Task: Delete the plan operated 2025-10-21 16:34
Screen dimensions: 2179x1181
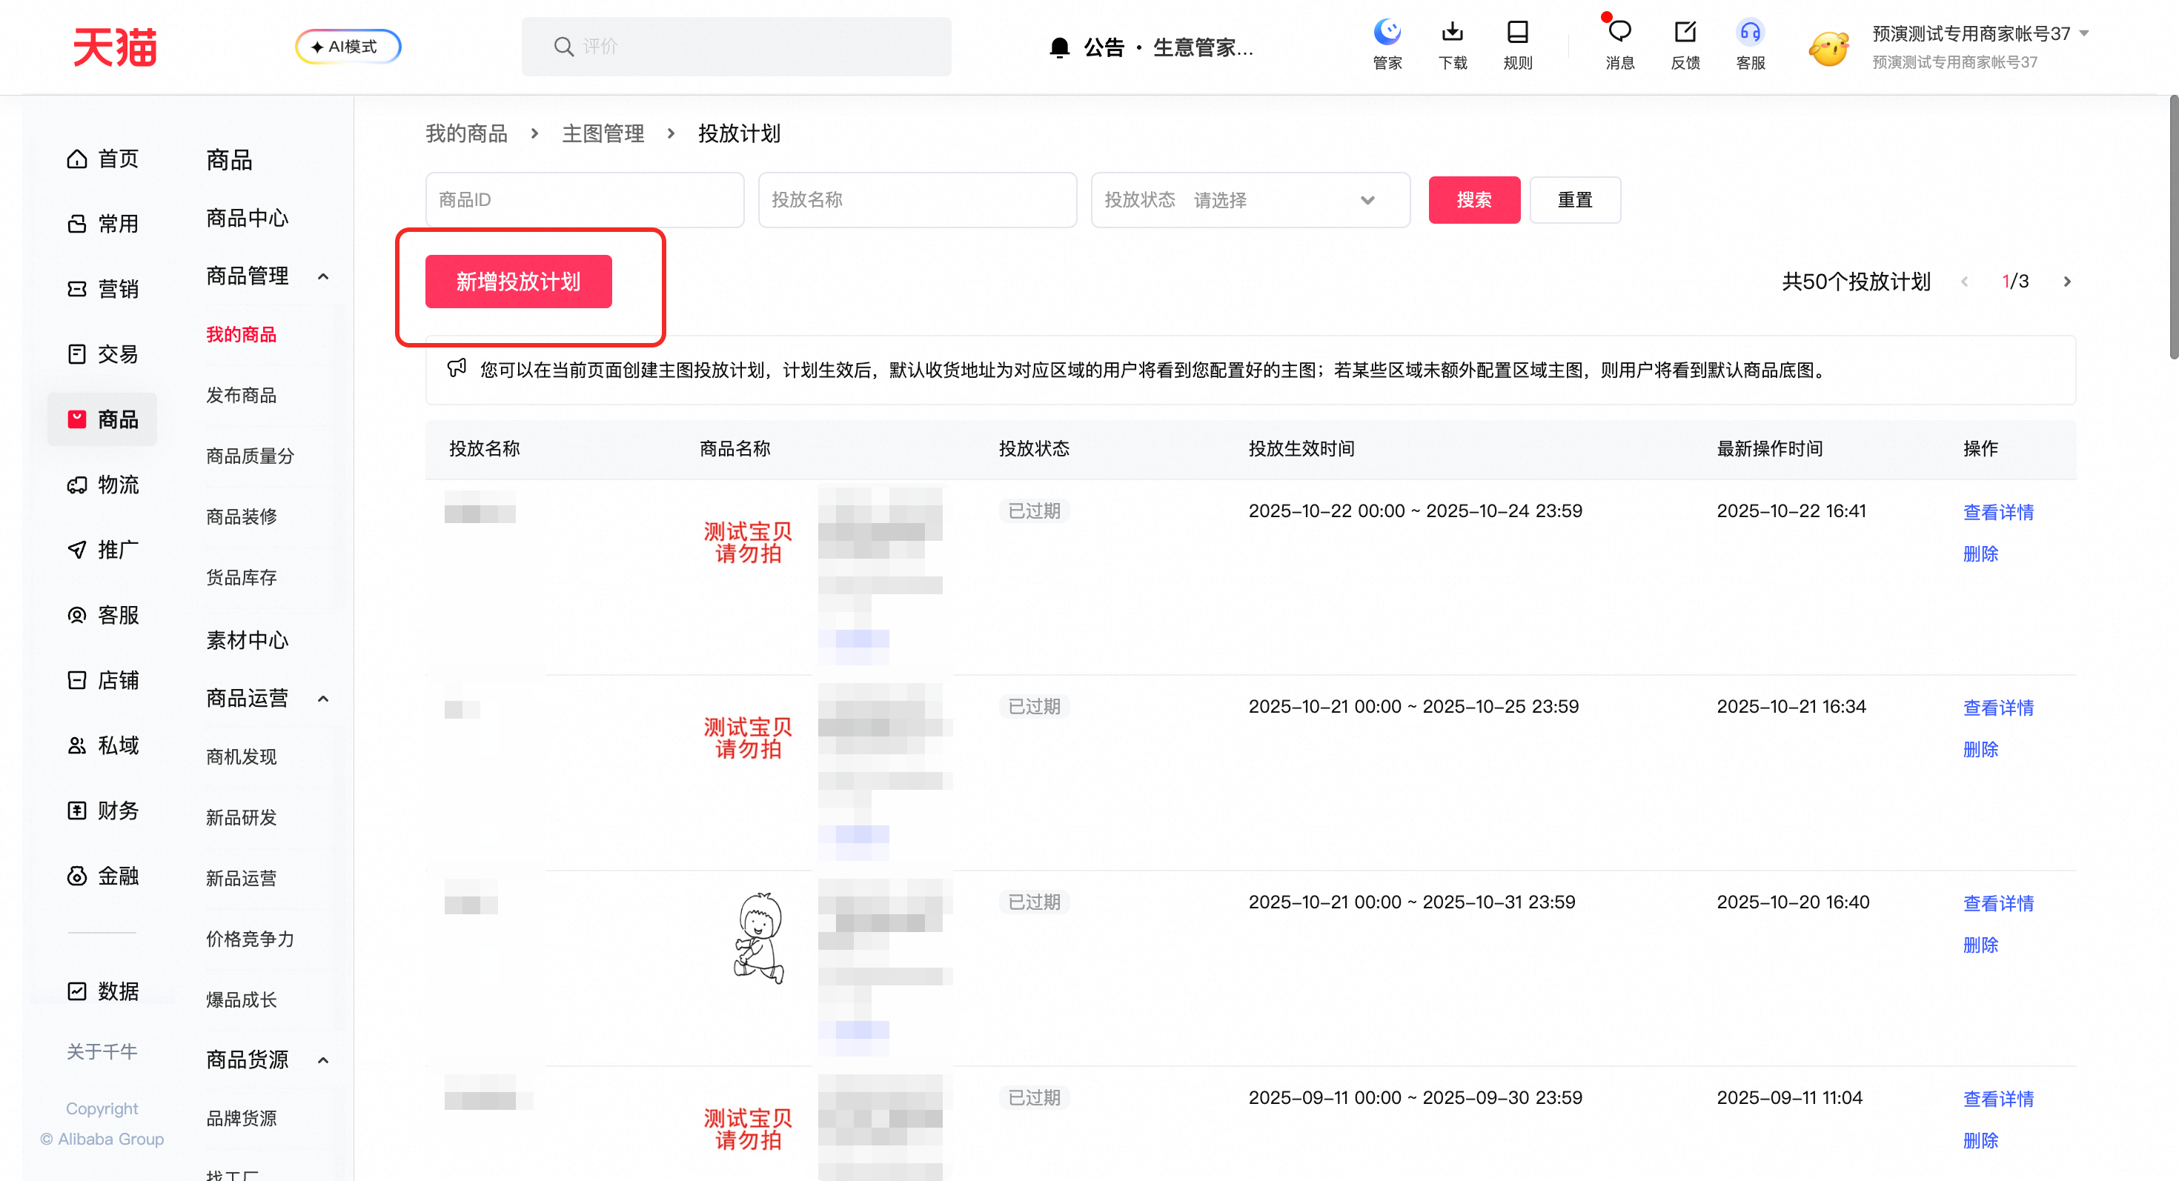Action: click(x=1980, y=749)
